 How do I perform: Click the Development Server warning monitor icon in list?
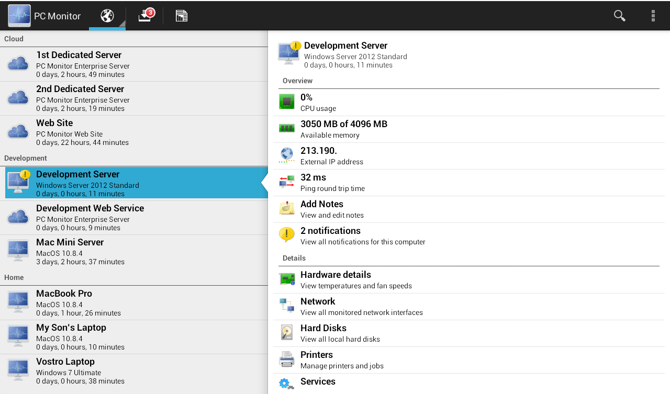pyautogui.click(x=19, y=182)
